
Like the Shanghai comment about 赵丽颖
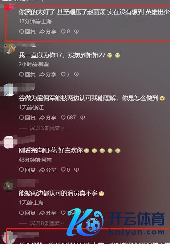pos(65,32)
